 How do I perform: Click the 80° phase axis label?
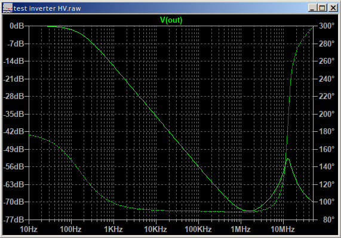pos(328,220)
